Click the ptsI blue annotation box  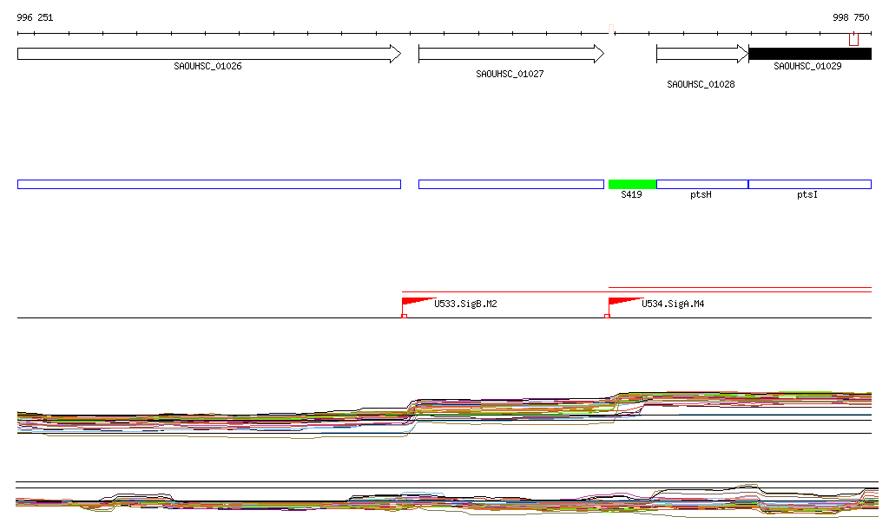[x=810, y=184]
